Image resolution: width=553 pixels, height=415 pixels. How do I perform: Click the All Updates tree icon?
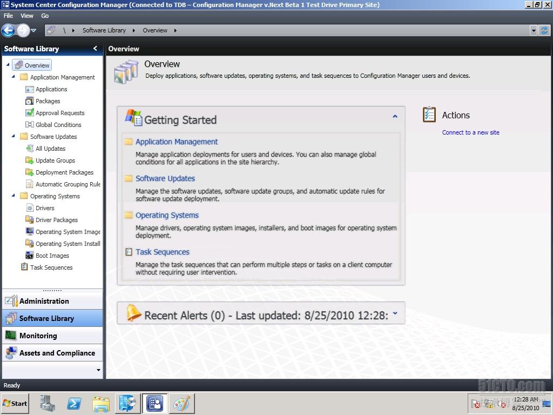tap(30, 149)
